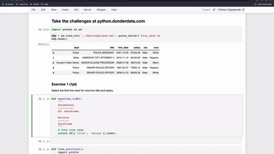The image size is (274, 154).
Task: Click the 1997-05-27 hire date cell
Action: click(122, 68)
